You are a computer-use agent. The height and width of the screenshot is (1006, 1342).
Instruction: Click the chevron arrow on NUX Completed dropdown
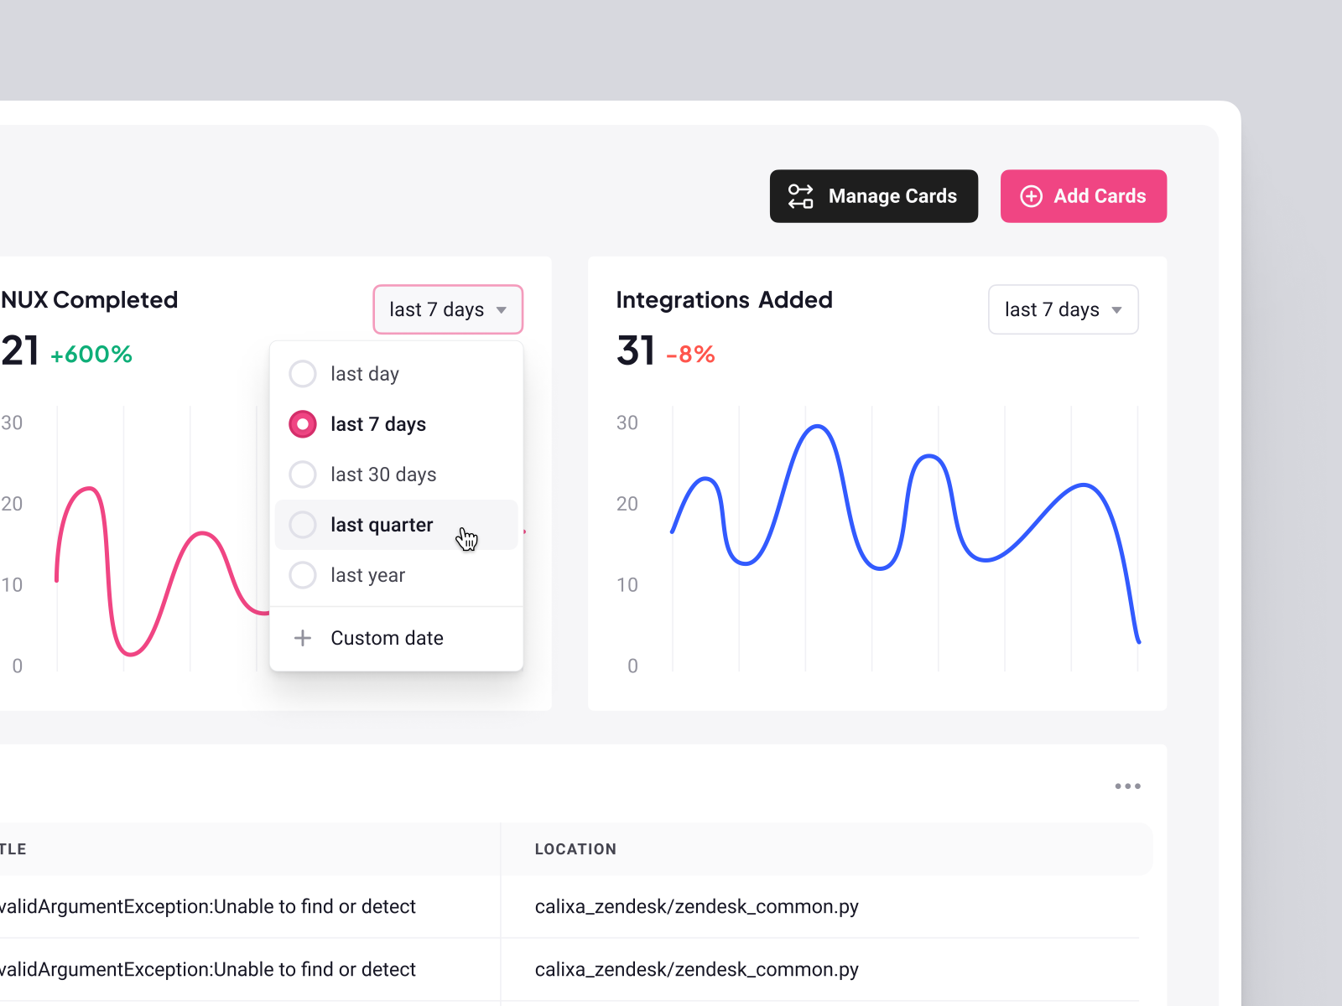(502, 309)
